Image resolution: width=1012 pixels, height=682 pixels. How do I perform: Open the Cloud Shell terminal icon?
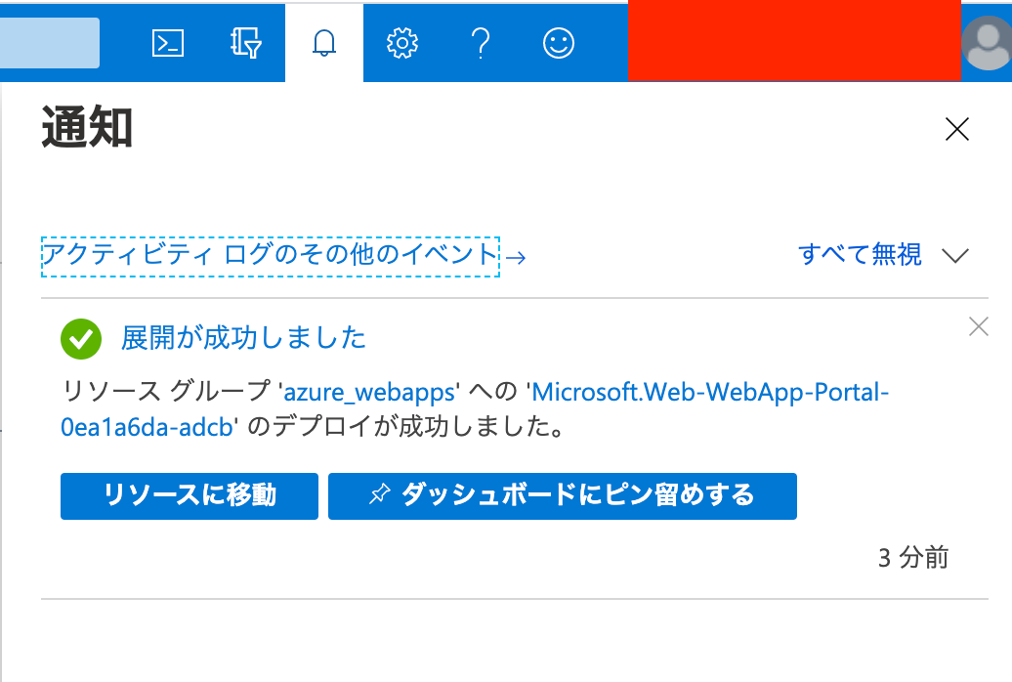tap(168, 43)
